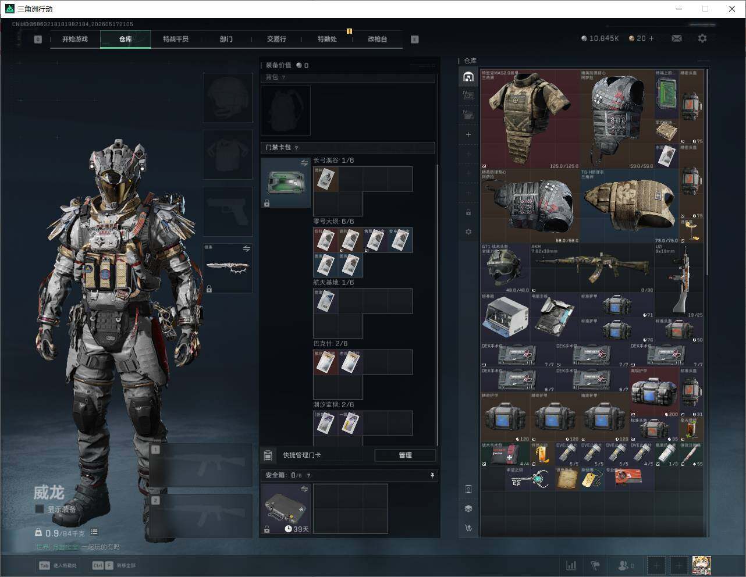
Task: Click the 安全箱 help question mark
Action: [x=309, y=475]
